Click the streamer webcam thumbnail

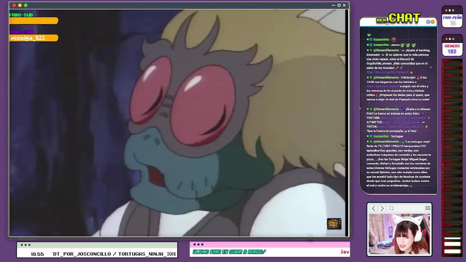(x=399, y=234)
